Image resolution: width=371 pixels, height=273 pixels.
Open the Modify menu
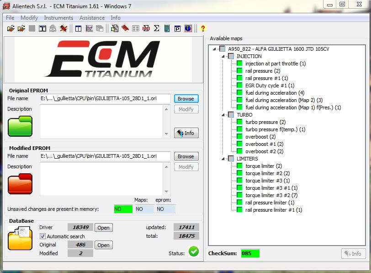click(x=29, y=18)
